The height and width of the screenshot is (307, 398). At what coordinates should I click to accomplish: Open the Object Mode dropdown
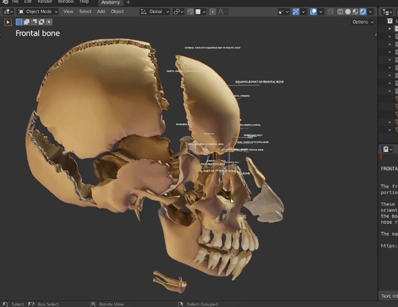(38, 12)
